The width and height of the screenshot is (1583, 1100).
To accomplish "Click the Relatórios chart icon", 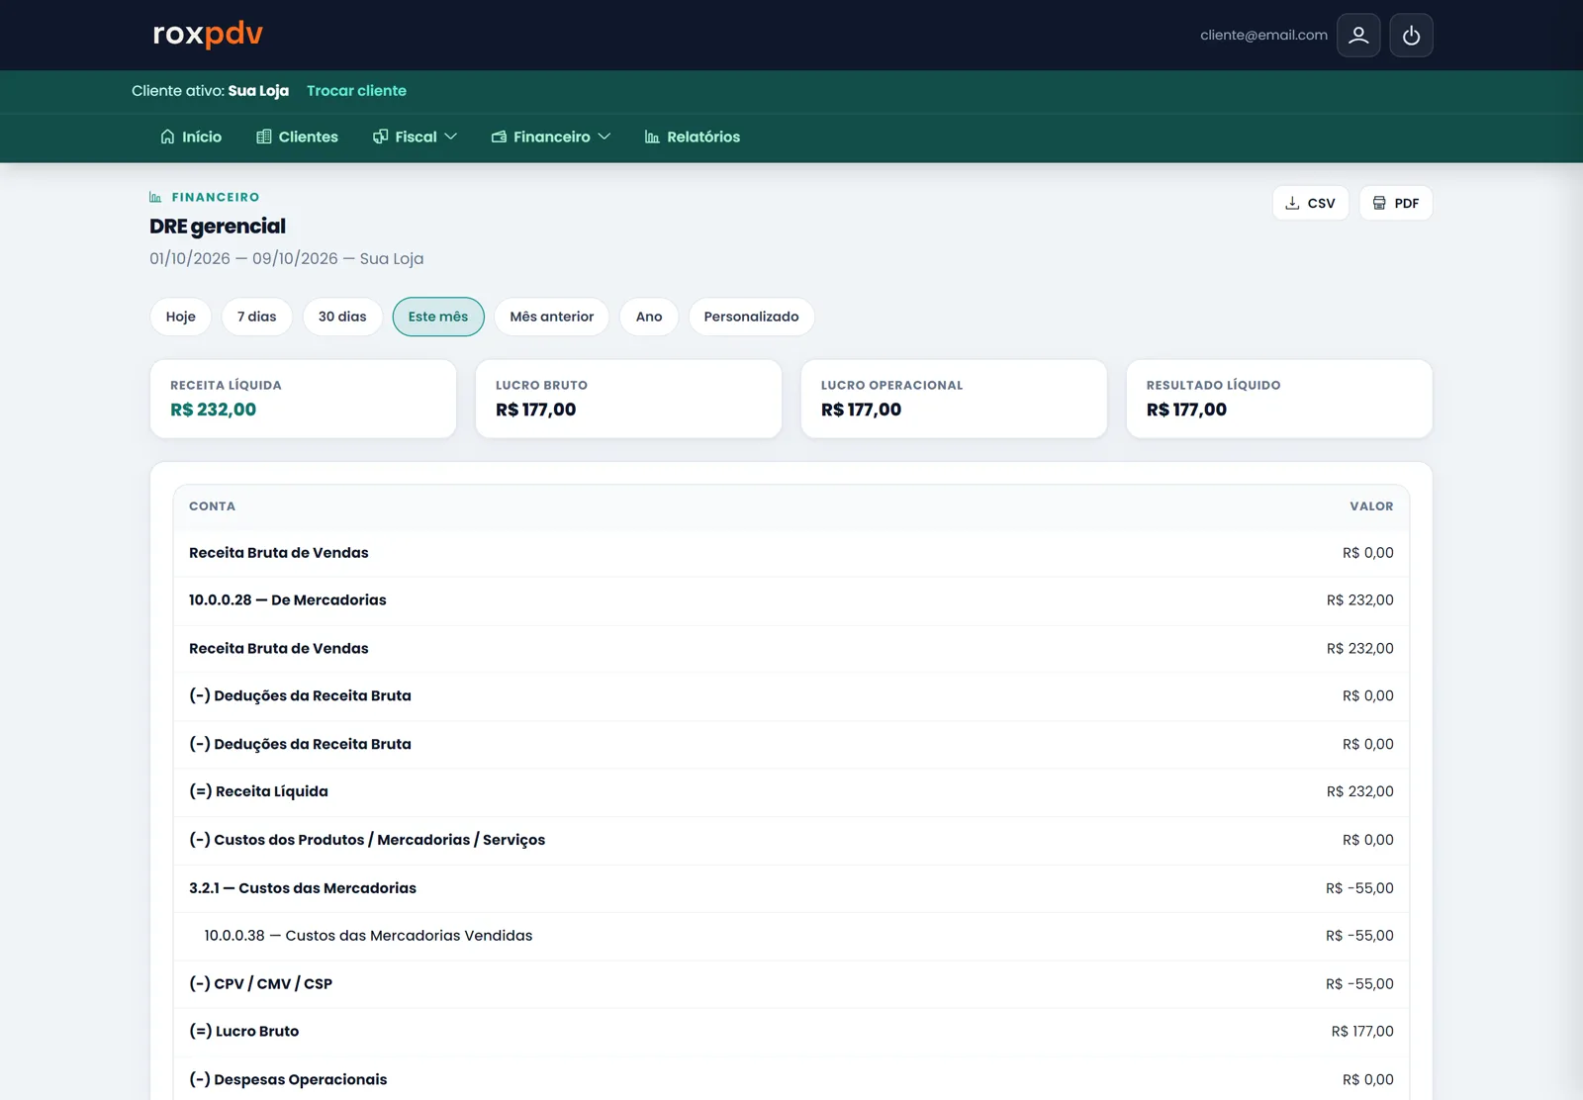I will coord(652,137).
